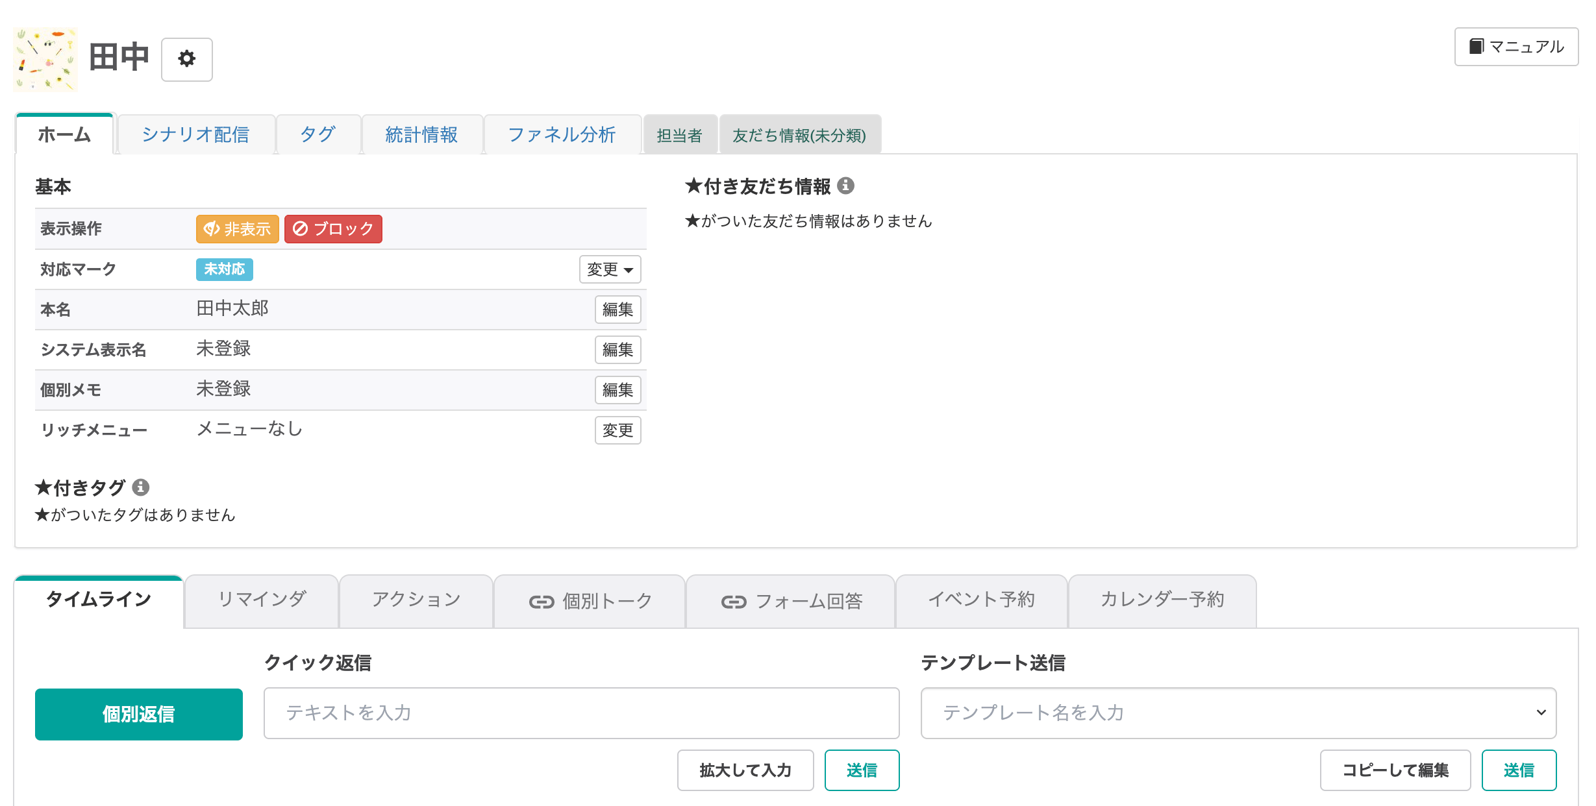Click the 未対応 status badge
Viewport: 1596px width, 806px height.
point(224,269)
